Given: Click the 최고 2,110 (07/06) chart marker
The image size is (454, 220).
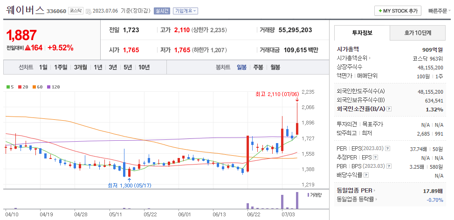Looking at the screenshot, I should pos(277,94).
